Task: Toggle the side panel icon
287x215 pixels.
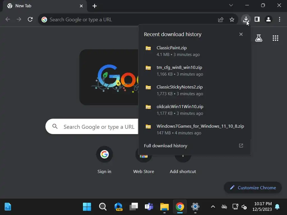Action: pos(257,19)
